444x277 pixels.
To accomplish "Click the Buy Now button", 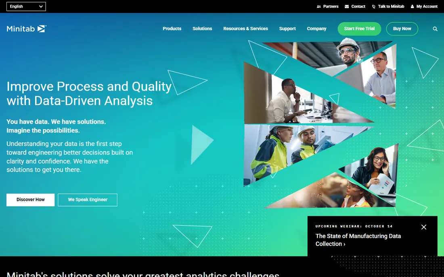I will 402,29.
